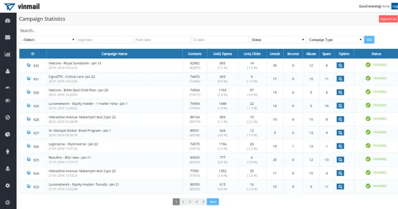
Task: Open the bar chart statistics sidebar icon
Action: (7, 54)
